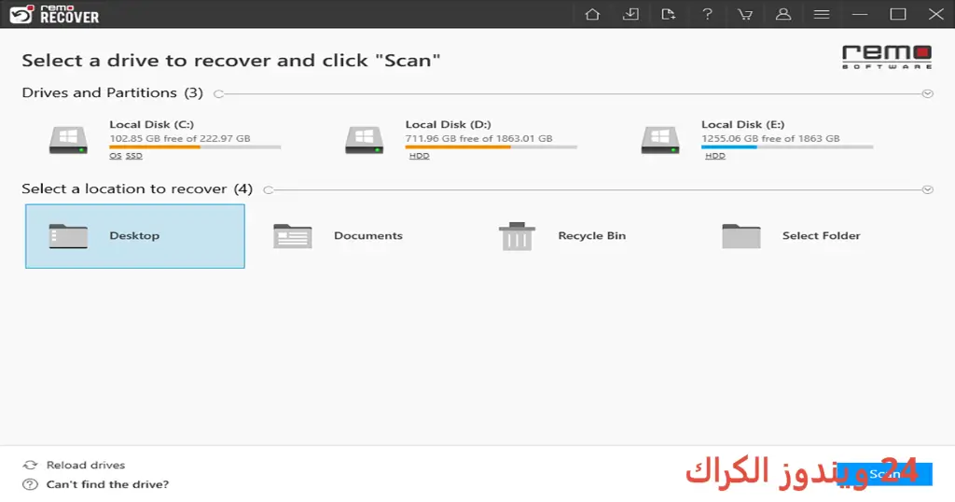The width and height of the screenshot is (955, 502).
Task: Click 1255.06 GB free of 1863 GB text
Action: coord(770,138)
